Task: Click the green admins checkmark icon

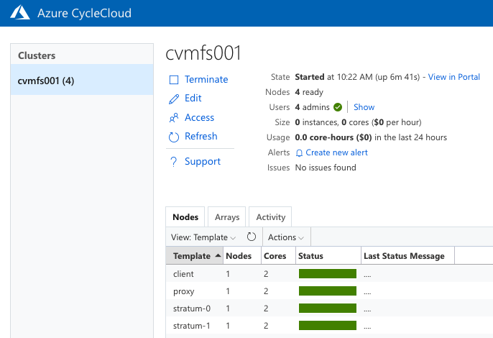Action: pyautogui.click(x=338, y=107)
